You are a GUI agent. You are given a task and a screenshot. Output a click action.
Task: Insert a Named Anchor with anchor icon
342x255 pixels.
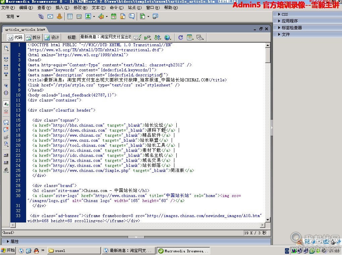pyautogui.click(x=59, y=16)
